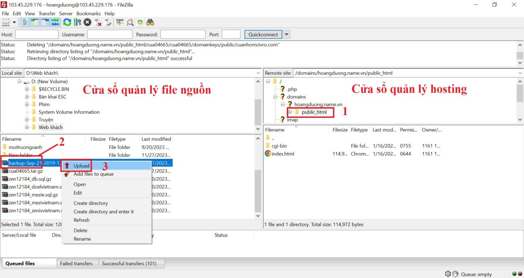Sort local list by Last modified column
Viewport: 524px width, 278px height.
(x=156, y=139)
